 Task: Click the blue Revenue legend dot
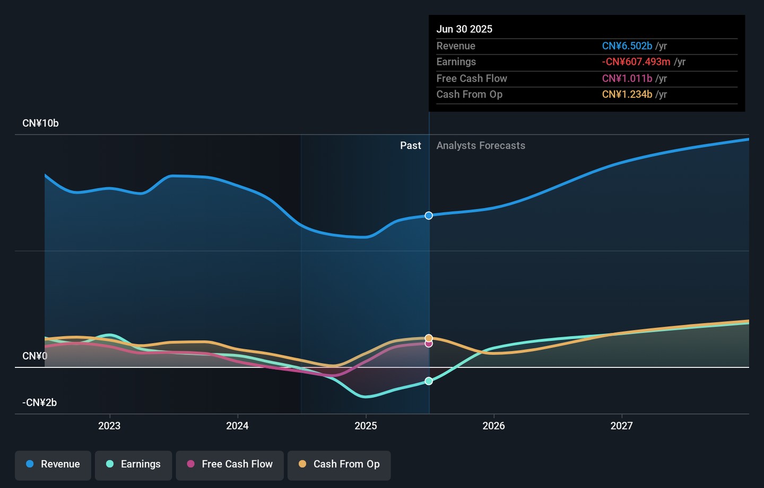tap(30, 464)
